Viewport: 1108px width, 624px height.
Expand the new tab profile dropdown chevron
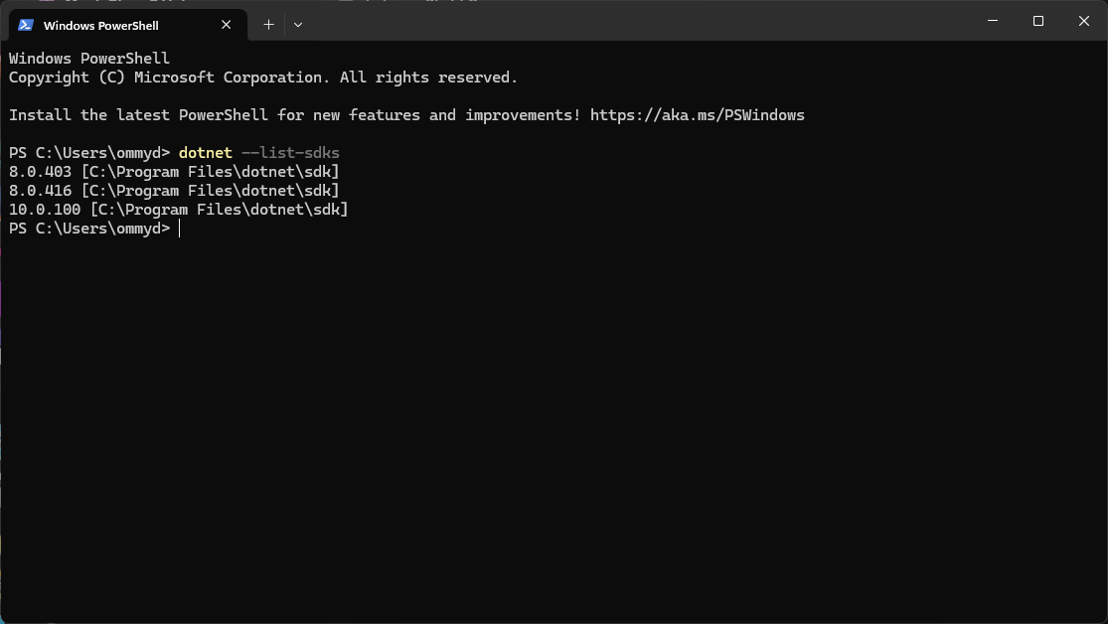[x=298, y=25]
